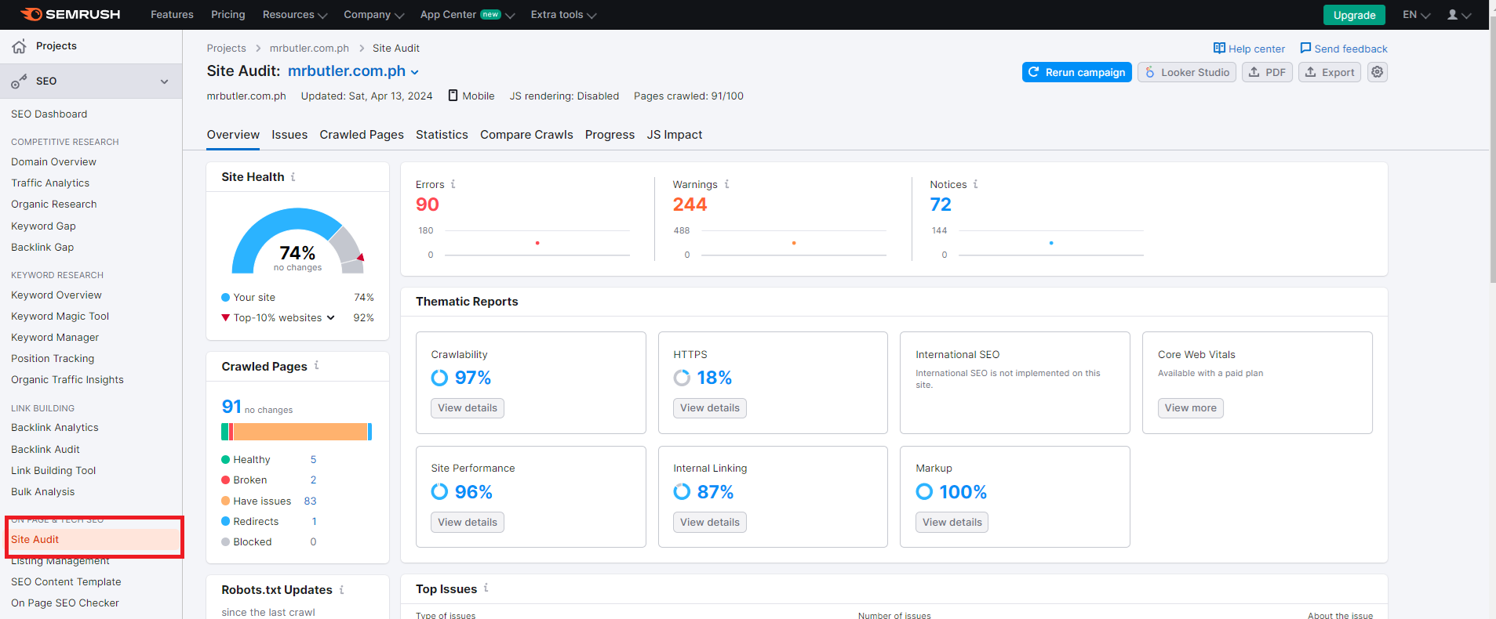Click the PDF export button
The width and height of the screenshot is (1496, 619).
tap(1267, 72)
